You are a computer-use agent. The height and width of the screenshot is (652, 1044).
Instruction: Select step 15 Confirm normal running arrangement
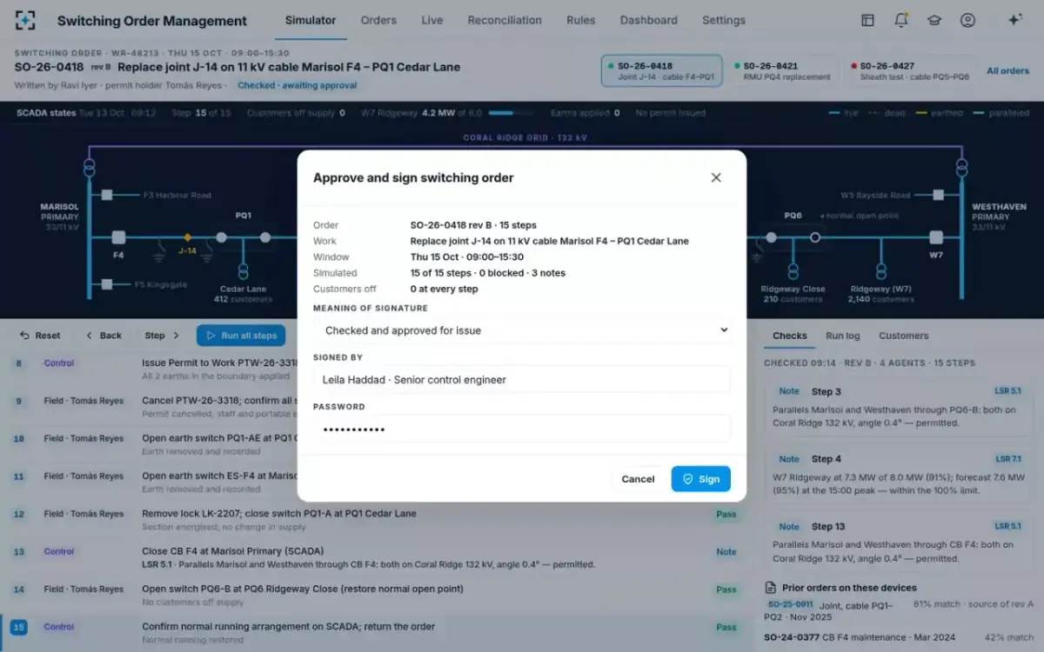pyautogui.click(x=374, y=632)
